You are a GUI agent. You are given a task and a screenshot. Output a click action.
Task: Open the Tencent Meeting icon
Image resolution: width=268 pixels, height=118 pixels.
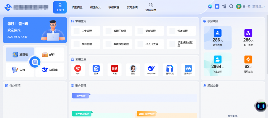[188, 69]
